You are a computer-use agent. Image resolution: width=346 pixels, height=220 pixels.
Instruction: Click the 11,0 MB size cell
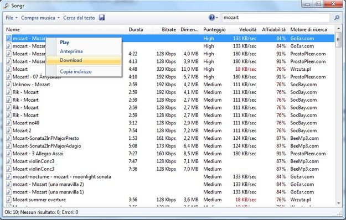(x=190, y=69)
